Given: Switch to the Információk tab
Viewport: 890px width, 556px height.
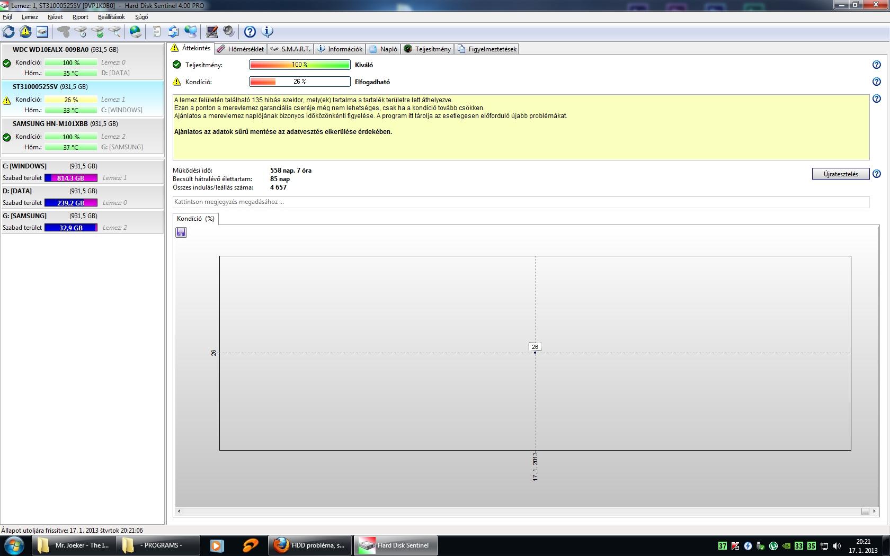Looking at the screenshot, I should [x=340, y=49].
